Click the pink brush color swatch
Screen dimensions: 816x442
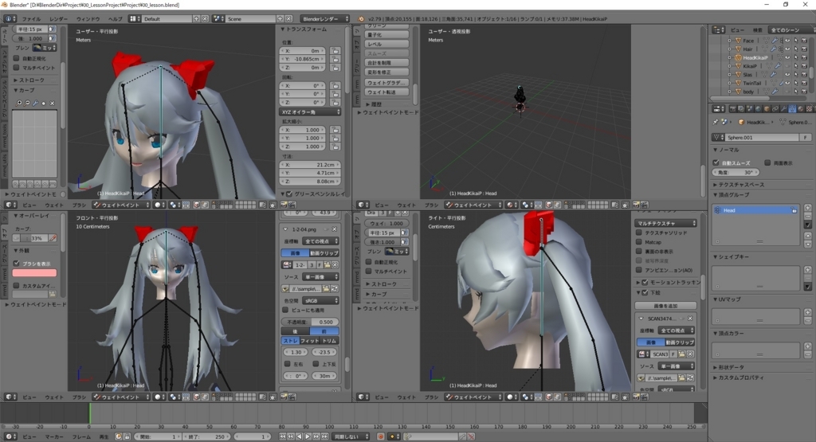pos(34,272)
